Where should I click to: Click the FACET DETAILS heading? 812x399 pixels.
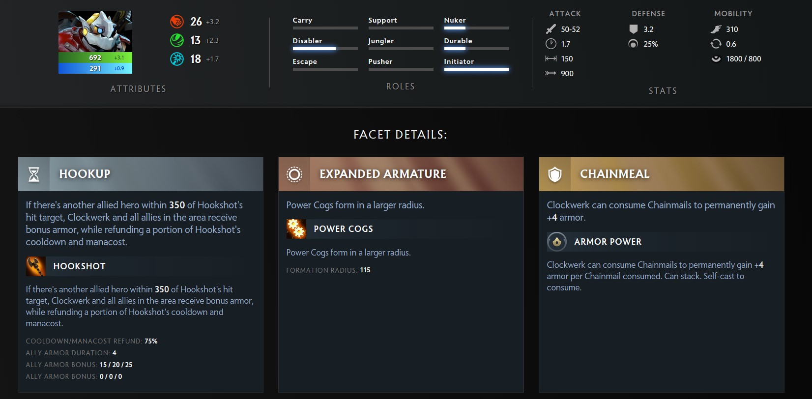401,135
